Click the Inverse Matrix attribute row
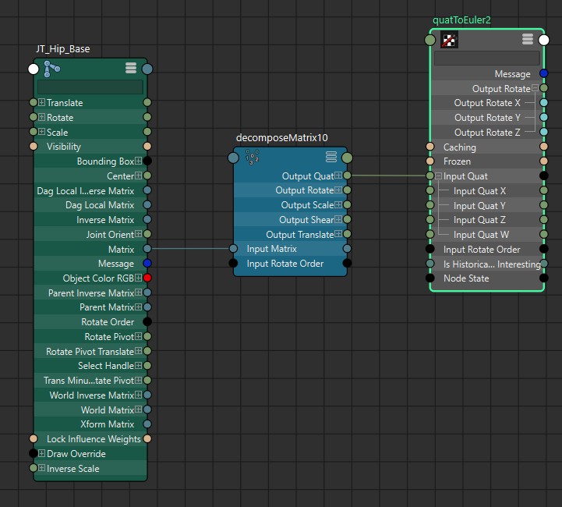The width and height of the screenshot is (562, 507). 90,219
